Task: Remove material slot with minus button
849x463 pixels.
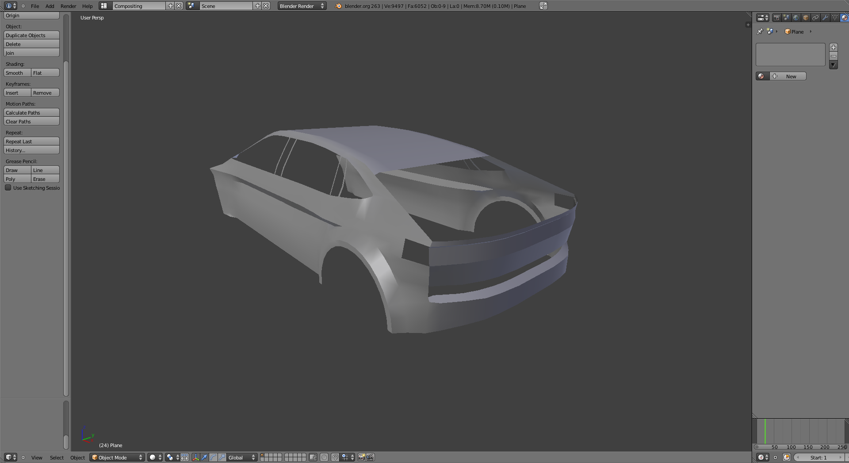Action: pos(834,56)
